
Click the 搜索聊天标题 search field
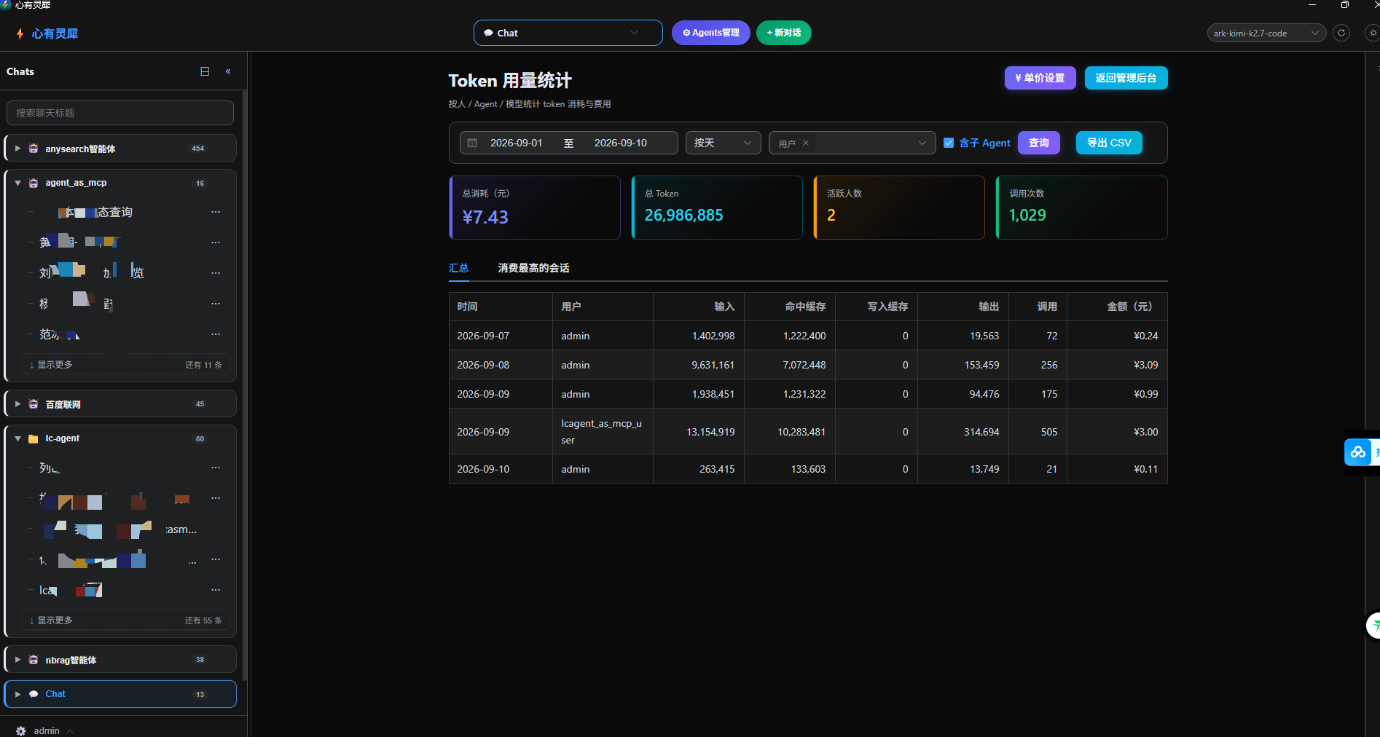tap(120, 113)
